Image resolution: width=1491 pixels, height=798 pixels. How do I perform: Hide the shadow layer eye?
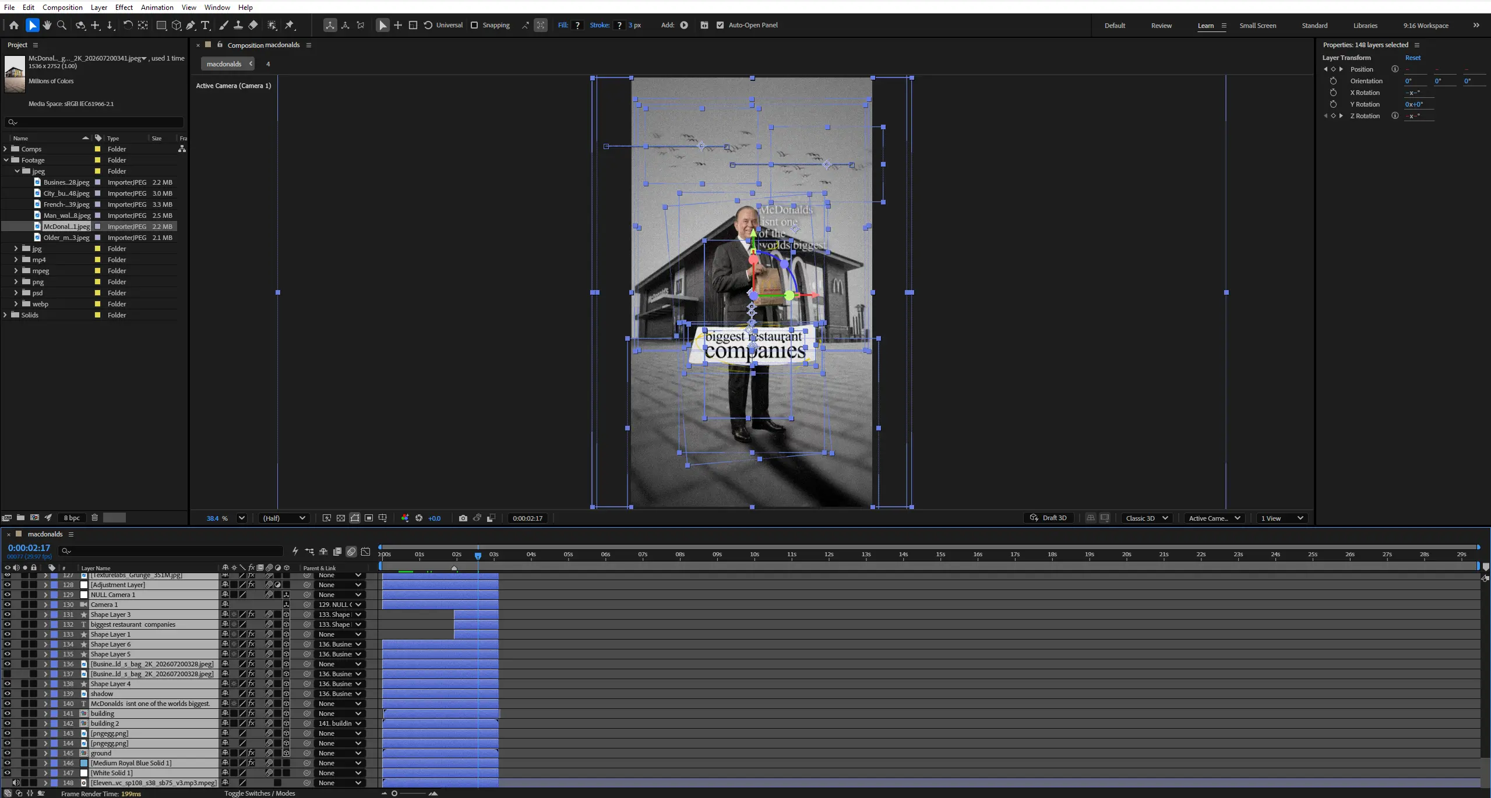[x=7, y=694]
